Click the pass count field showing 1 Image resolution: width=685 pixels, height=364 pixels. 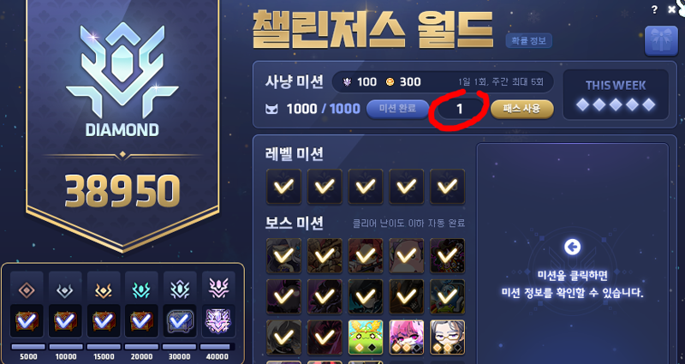pyautogui.click(x=460, y=109)
